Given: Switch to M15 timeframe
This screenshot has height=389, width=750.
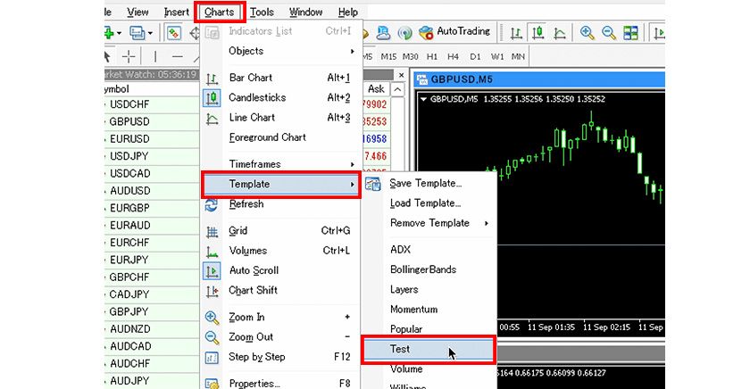Looking at the screenshot, I should pos(388,56).
